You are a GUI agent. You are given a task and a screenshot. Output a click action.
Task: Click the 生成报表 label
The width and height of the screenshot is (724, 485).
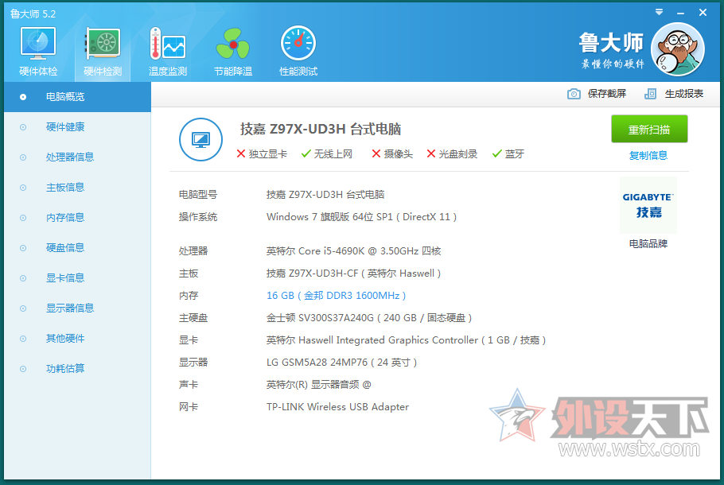(x=684, y=94)
